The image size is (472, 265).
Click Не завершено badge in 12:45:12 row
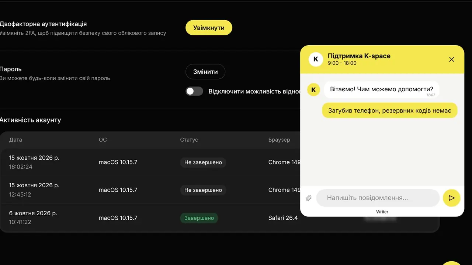[203, 190]
